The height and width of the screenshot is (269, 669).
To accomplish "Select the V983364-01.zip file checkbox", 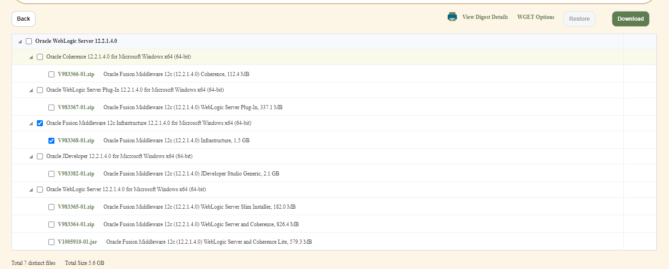I will (x=52, y=225).
